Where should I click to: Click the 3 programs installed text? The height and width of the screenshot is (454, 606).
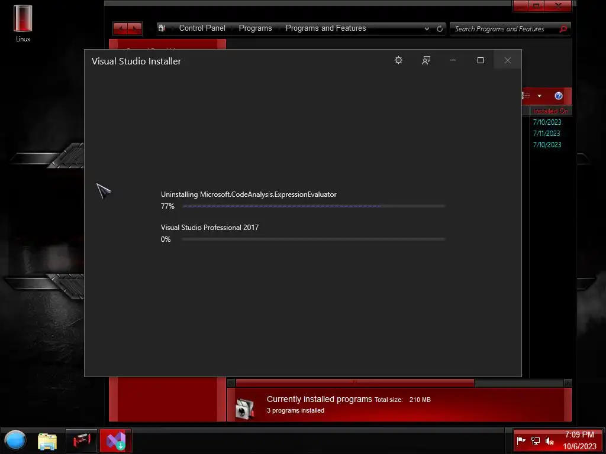click(295, 410)
